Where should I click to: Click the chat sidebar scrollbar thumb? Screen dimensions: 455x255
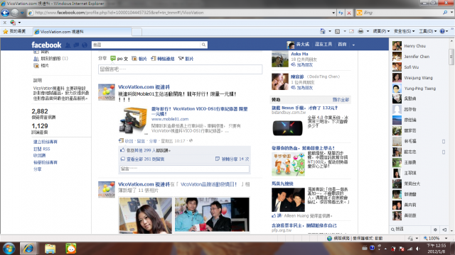click(451, 57)
